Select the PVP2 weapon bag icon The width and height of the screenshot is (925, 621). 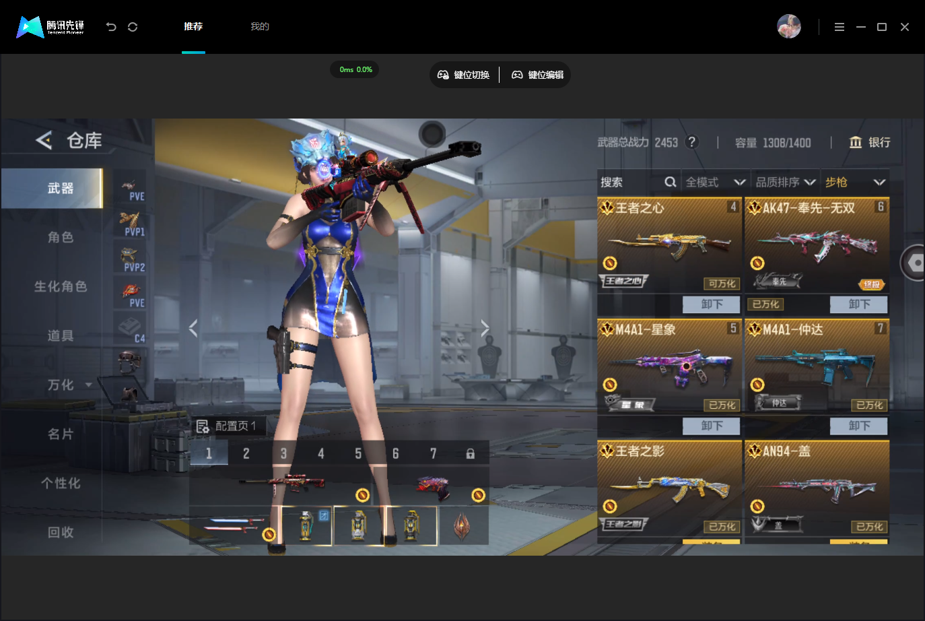click(x=131, y=259)
